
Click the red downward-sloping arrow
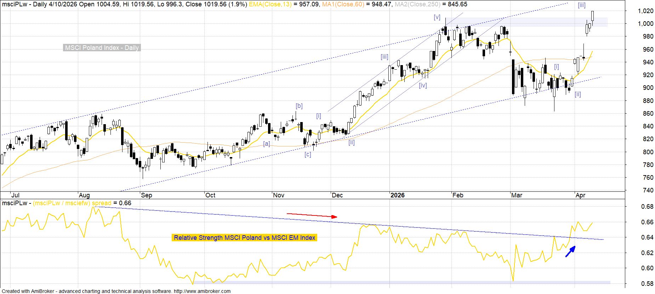(x=312, y=215)
